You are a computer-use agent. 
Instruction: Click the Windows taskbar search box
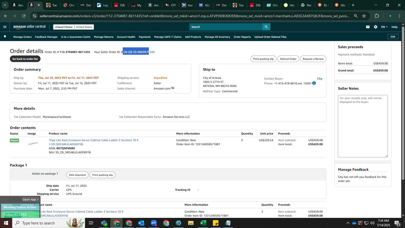[x=49, y=223]
